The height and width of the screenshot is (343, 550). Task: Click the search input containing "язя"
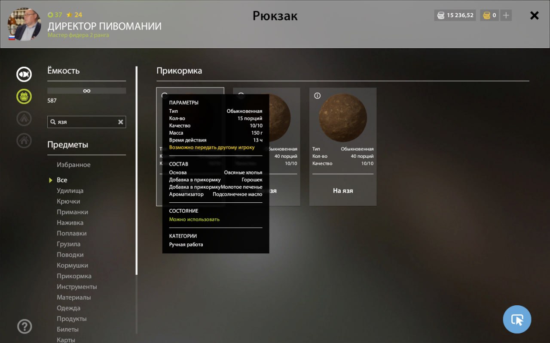[x=86, y=122]
